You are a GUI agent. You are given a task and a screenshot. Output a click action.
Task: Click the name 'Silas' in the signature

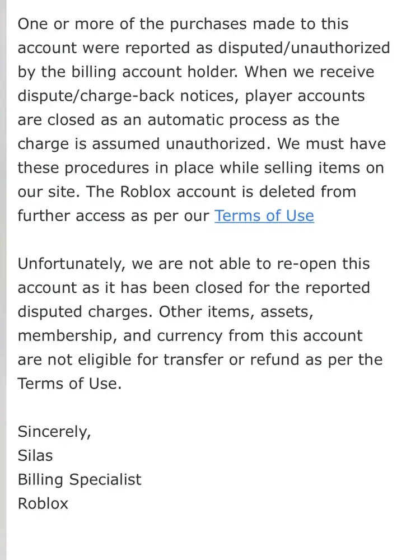point(35,455)
